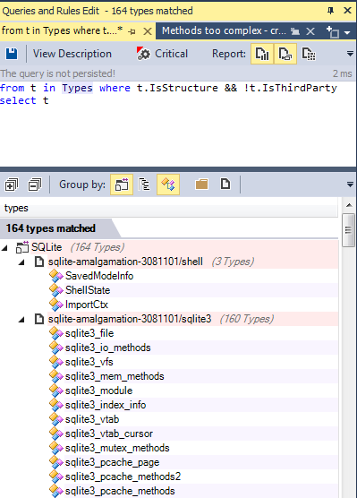The width and height of the screenshot is (357, 498).
Task: Collapse sqlite-amalgamation-3081101/shell node
Action: pos(21,262)
